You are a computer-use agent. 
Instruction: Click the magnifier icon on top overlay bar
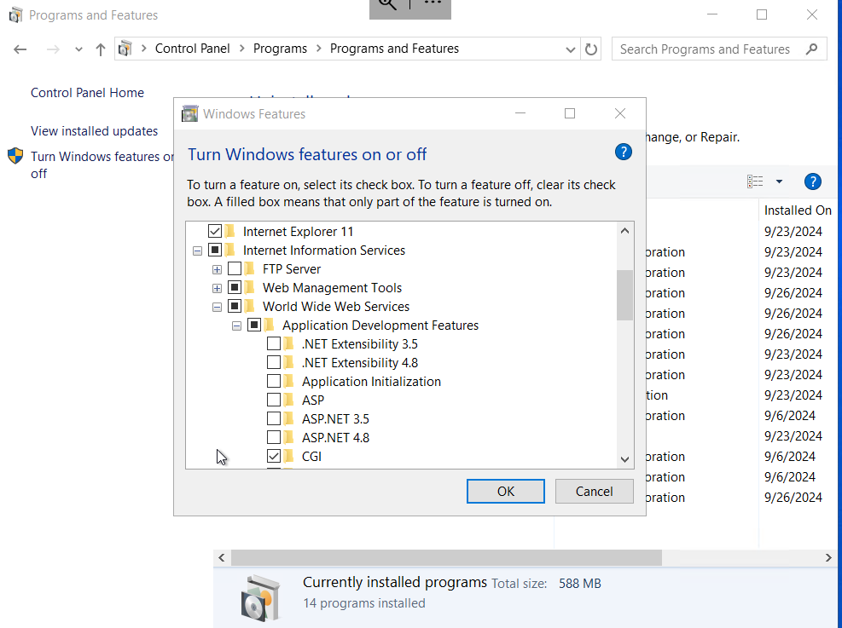(x=387, y=5)
